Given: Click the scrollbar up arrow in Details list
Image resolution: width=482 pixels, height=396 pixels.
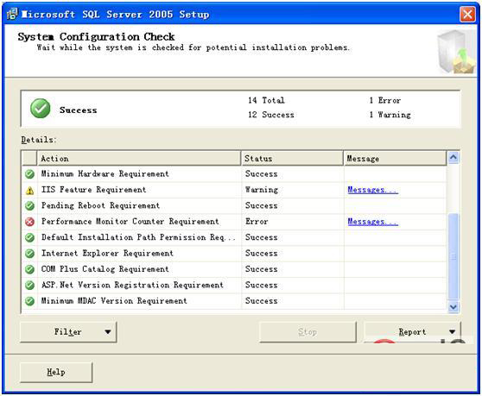Looking at the screenshot, I should [453, 158].
